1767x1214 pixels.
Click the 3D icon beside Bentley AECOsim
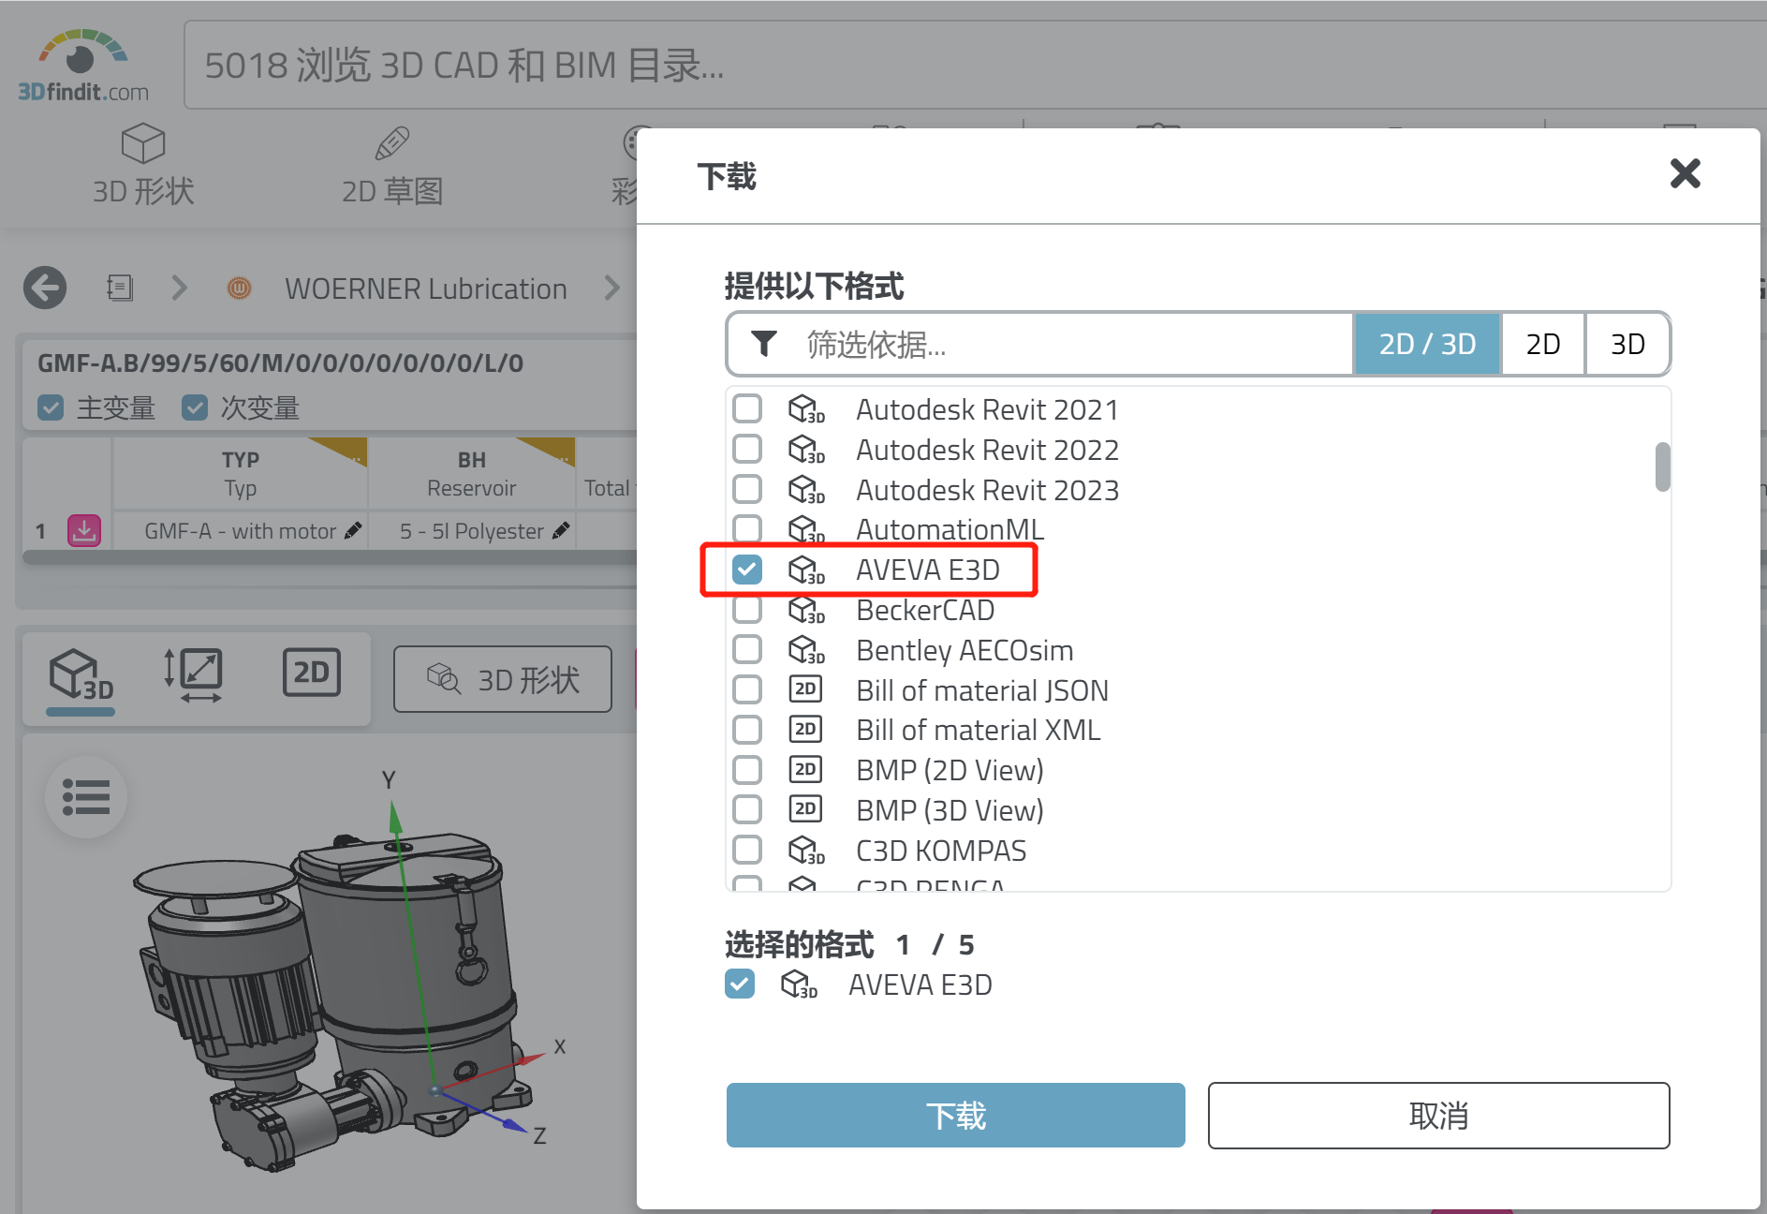[806, 649]
